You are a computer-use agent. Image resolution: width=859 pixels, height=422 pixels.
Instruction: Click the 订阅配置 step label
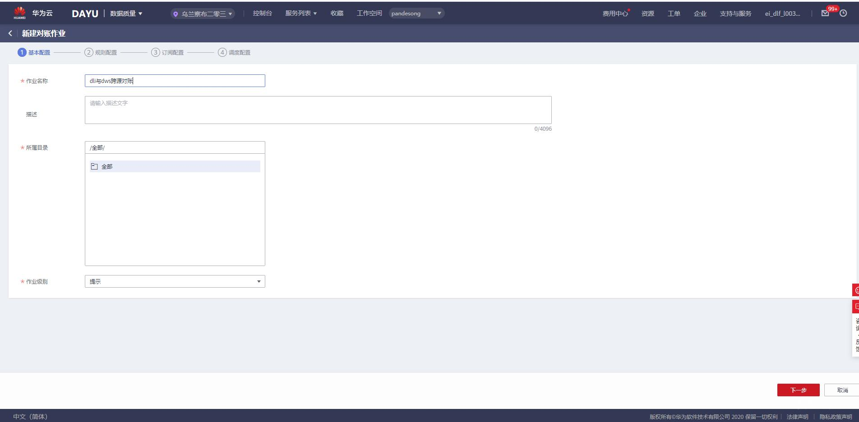[173, 53]
